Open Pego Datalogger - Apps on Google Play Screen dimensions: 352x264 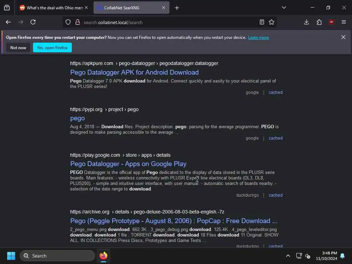[128, 164]
